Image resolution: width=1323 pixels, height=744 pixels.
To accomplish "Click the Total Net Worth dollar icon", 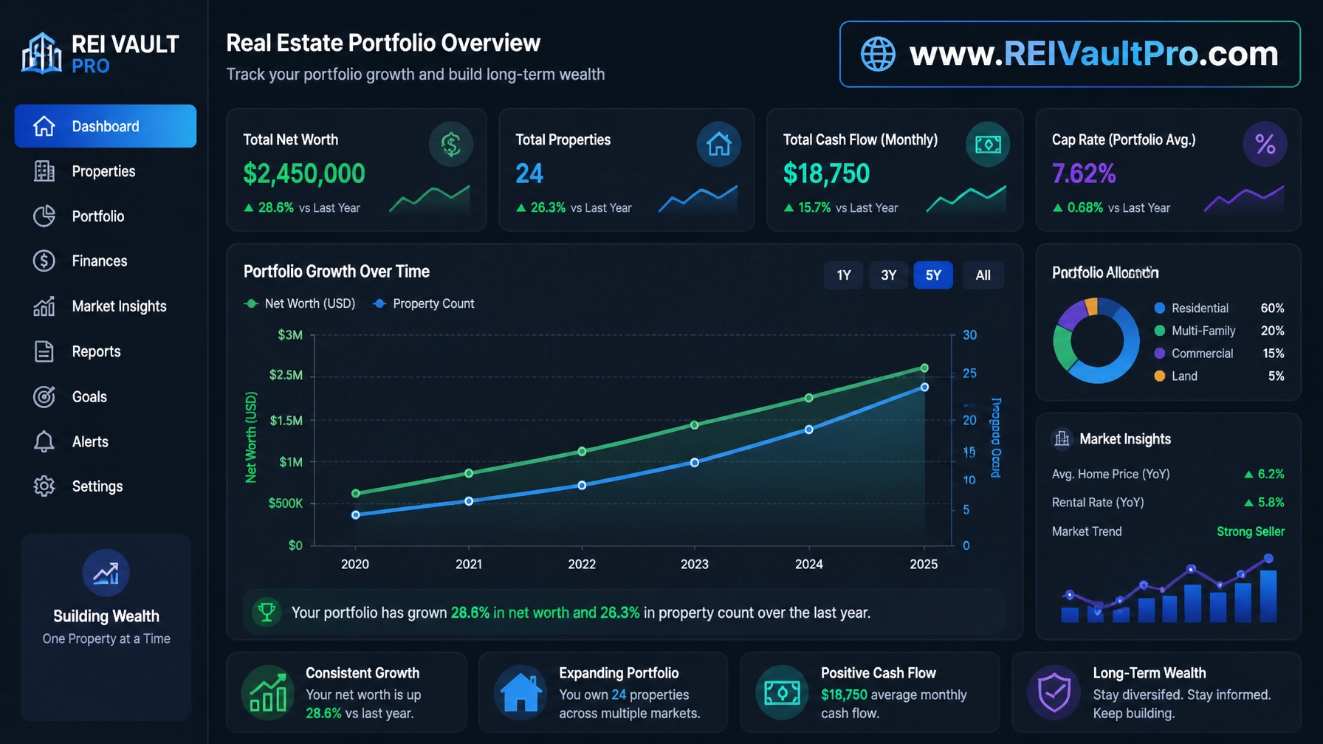I will point(451,144).
